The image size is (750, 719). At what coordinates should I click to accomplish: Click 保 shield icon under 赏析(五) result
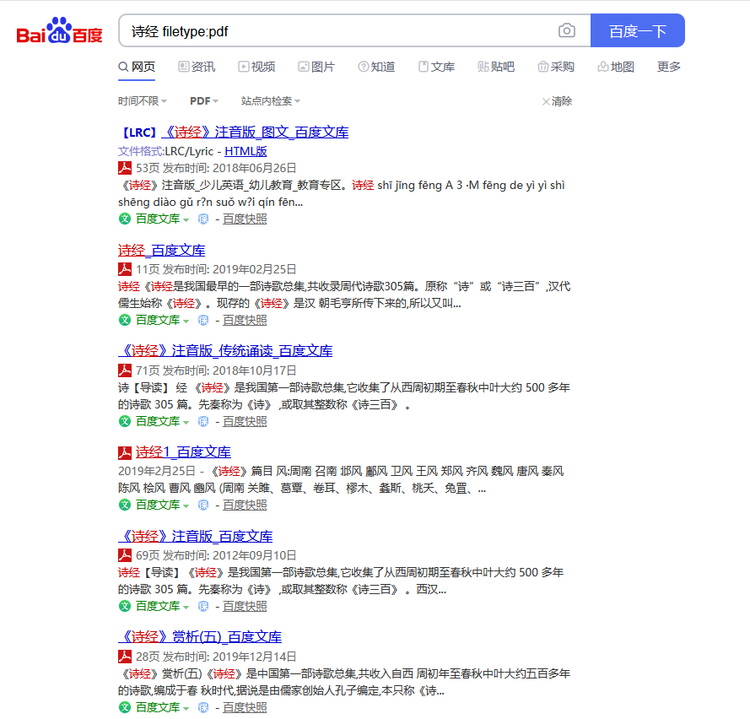[x=203, y=707]
